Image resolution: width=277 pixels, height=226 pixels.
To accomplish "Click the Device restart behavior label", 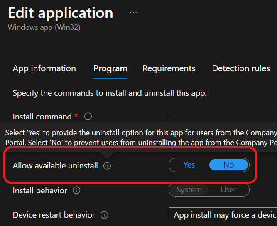I will 54,215.
